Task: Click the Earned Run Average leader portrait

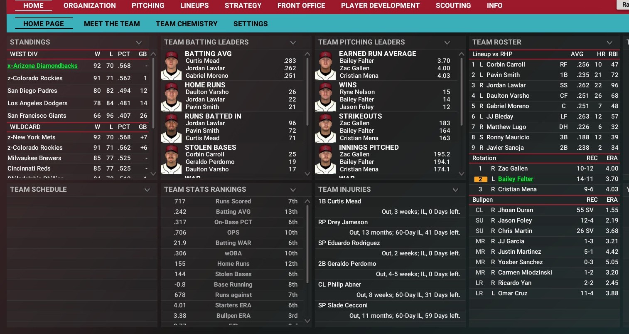Action: pyautogui.click(x=326, y=65)
